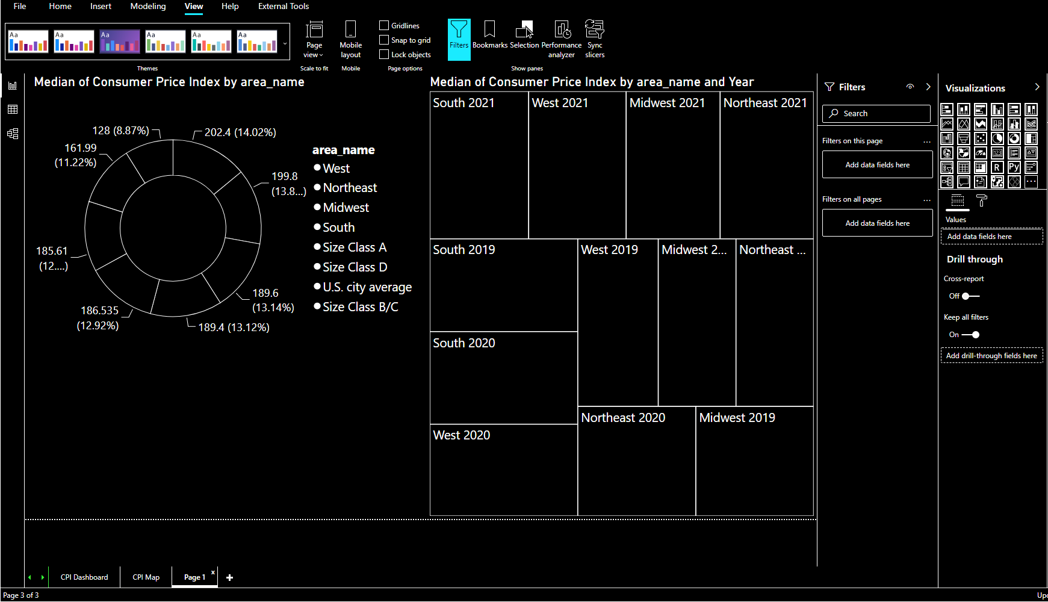
Task: Select the Line chart visual
Action: pos(947,124)
